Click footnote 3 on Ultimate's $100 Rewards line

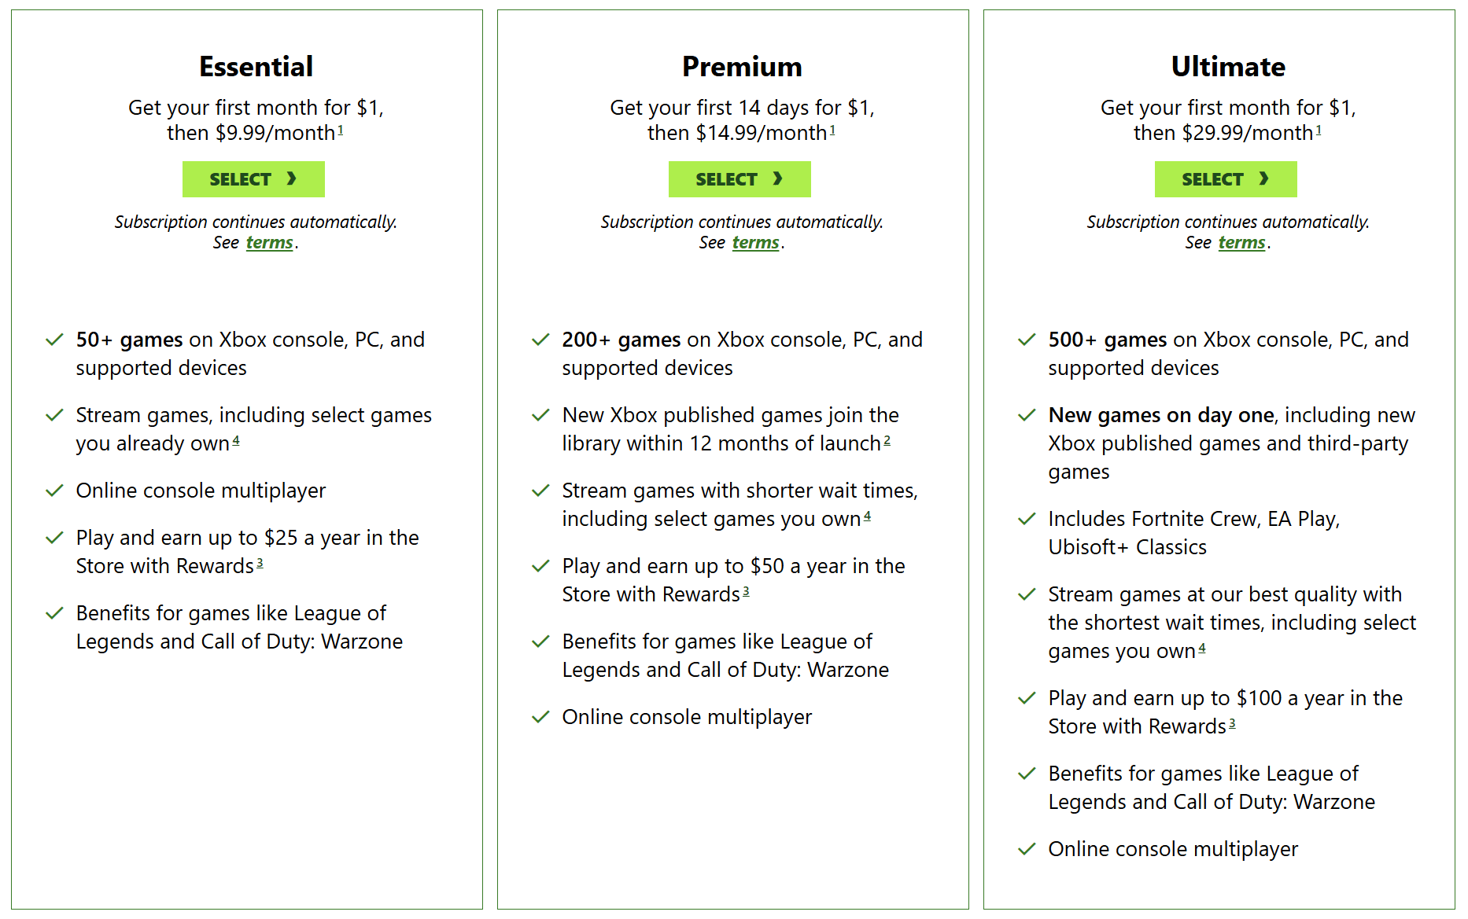tap(1232, 722)
